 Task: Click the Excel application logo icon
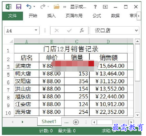tap(9, 7)
